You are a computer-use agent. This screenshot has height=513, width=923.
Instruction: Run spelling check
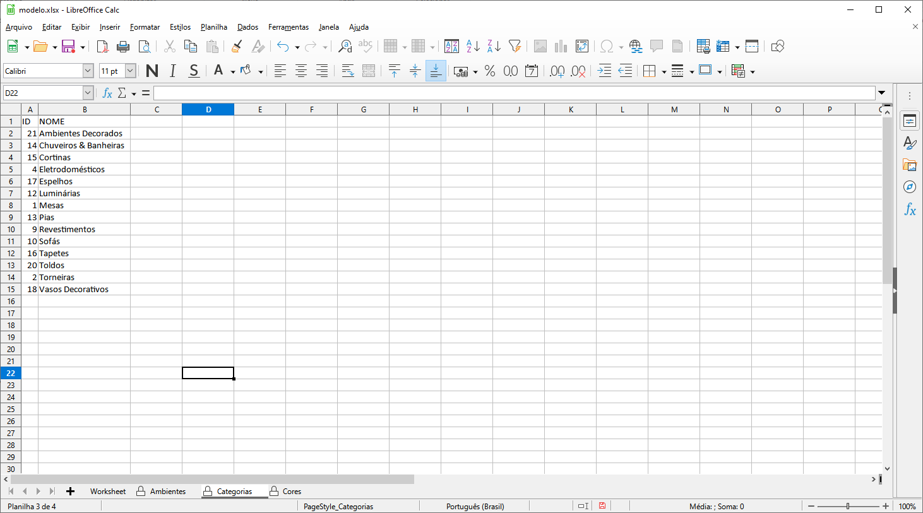coord(366,46)
